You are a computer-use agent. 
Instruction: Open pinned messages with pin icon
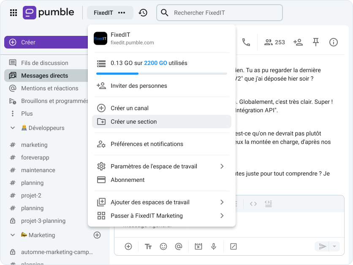316,42
